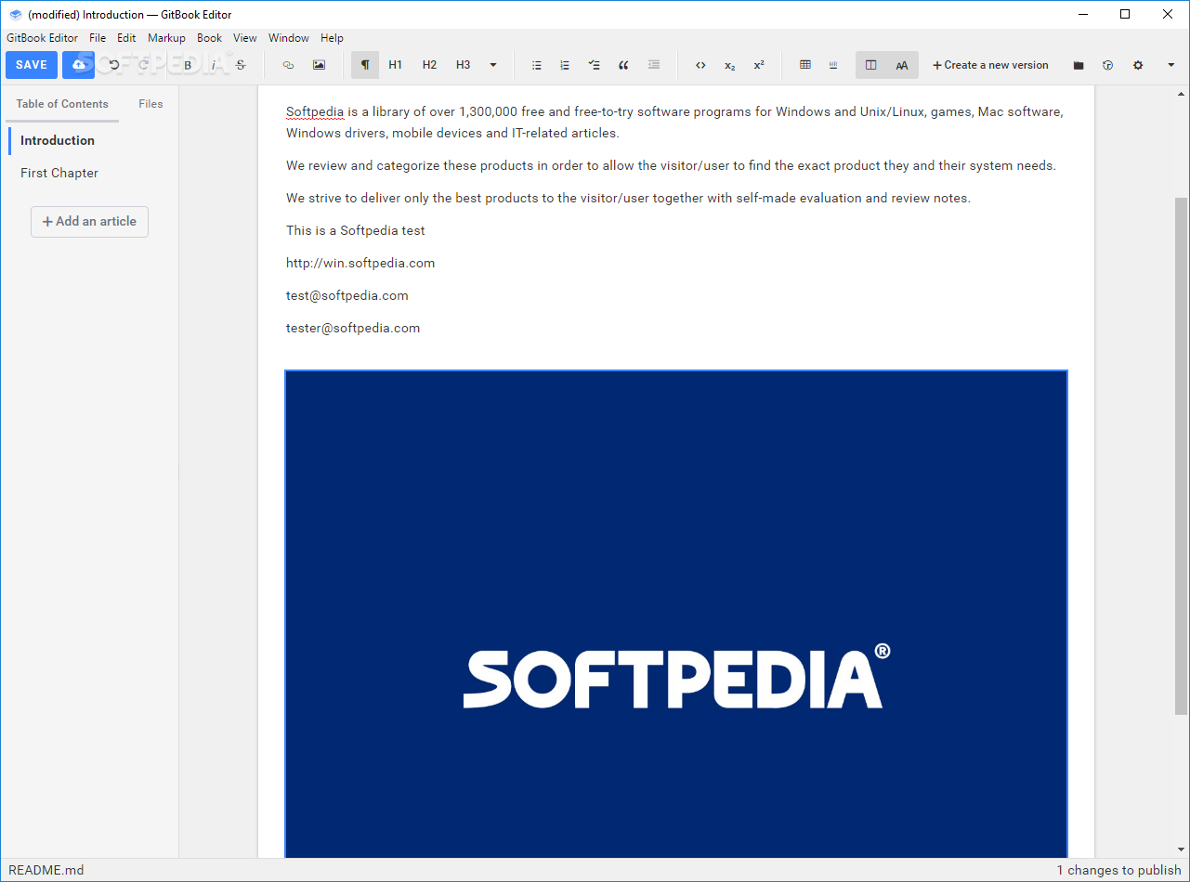
Task: Open the folder icon in toolbar
Action: click(1079, 65)
